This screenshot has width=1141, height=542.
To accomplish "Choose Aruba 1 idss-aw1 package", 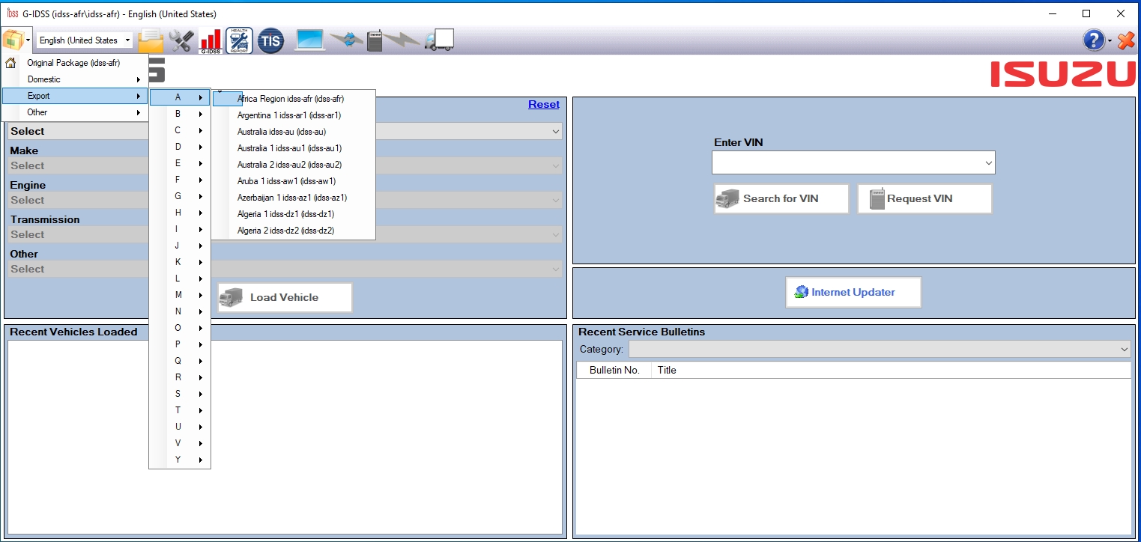I will tap(294, 181).
